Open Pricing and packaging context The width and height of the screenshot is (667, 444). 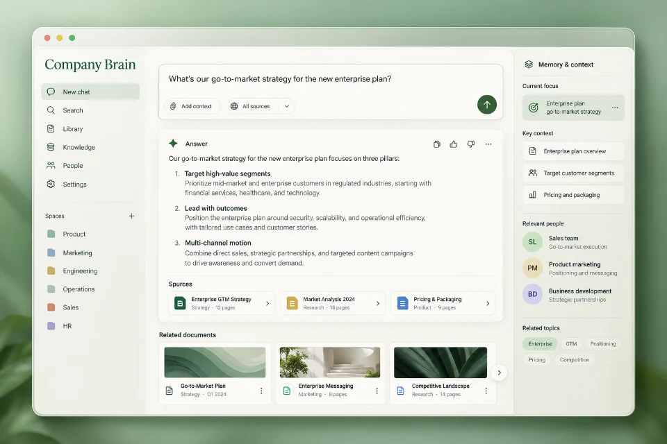(x=573, y=195)
